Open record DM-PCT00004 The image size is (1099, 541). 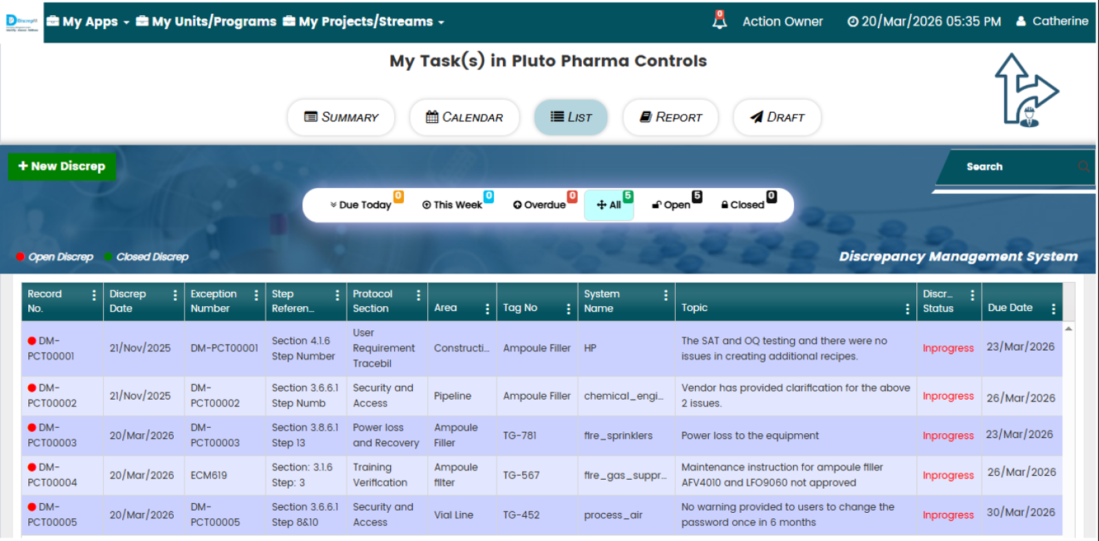(52, 475)
